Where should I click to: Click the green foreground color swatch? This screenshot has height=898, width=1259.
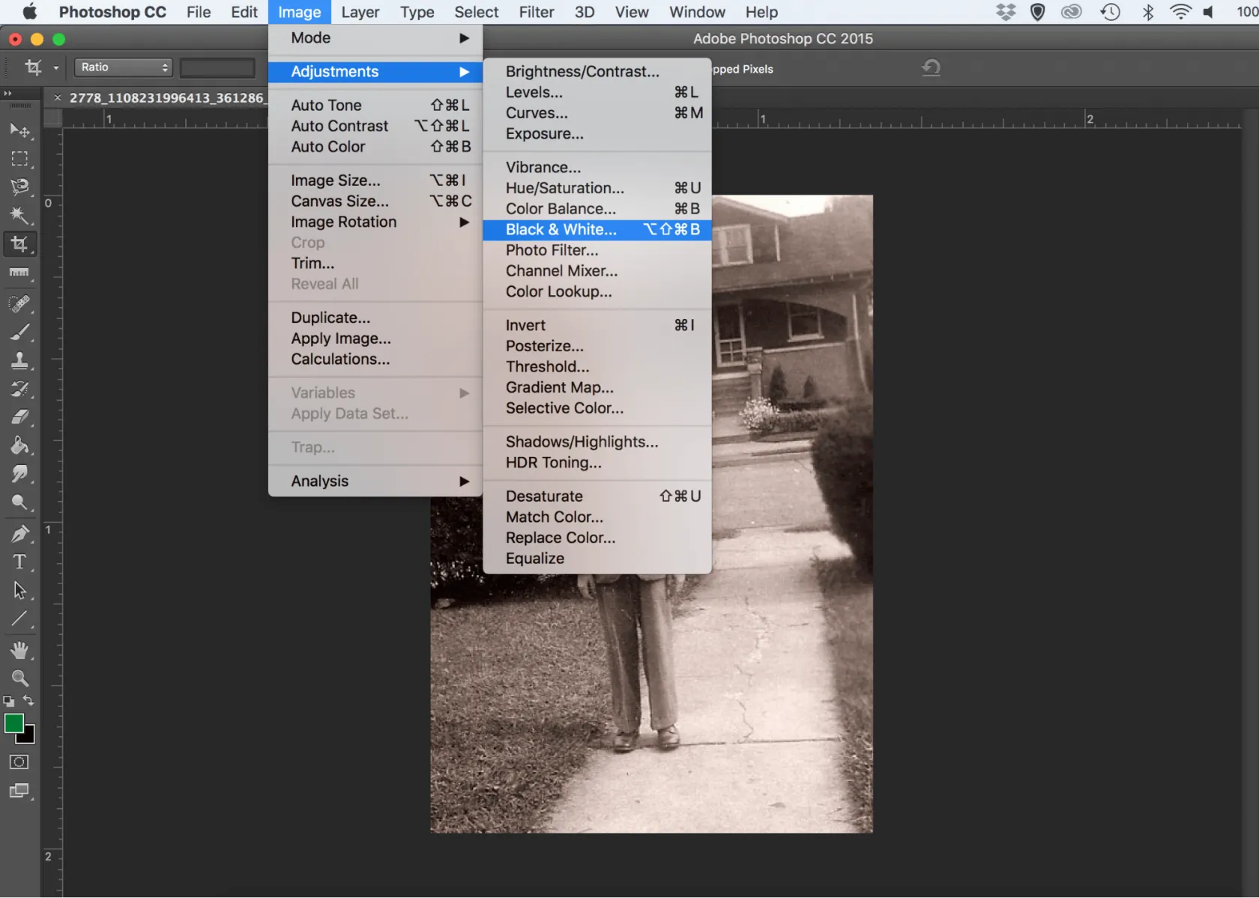pos(13,723)
